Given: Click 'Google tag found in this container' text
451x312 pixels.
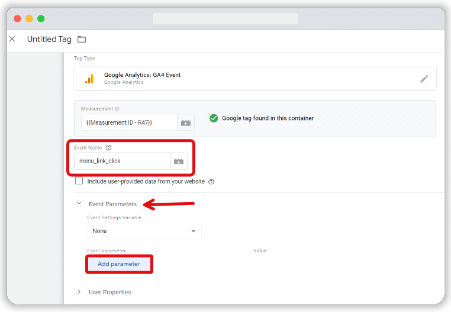Looking at the screenshot, I should (268, 118).
